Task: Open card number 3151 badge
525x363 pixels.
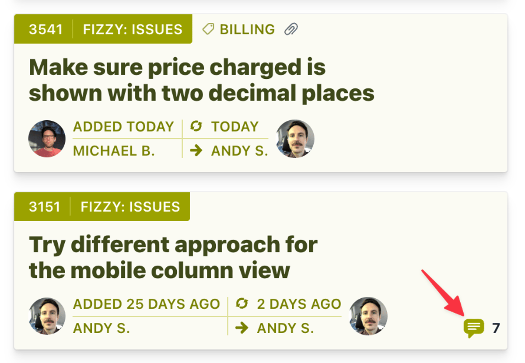Action: click(x=45, y=207)
